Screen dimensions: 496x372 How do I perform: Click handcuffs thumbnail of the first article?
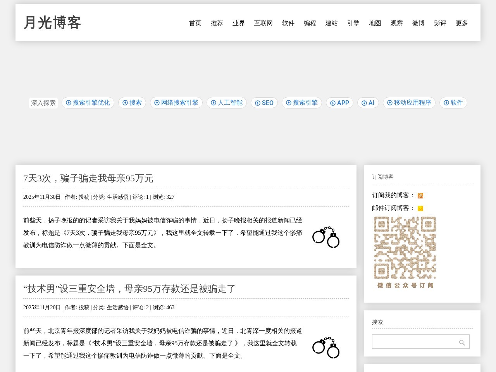click(x=326, y=237)
